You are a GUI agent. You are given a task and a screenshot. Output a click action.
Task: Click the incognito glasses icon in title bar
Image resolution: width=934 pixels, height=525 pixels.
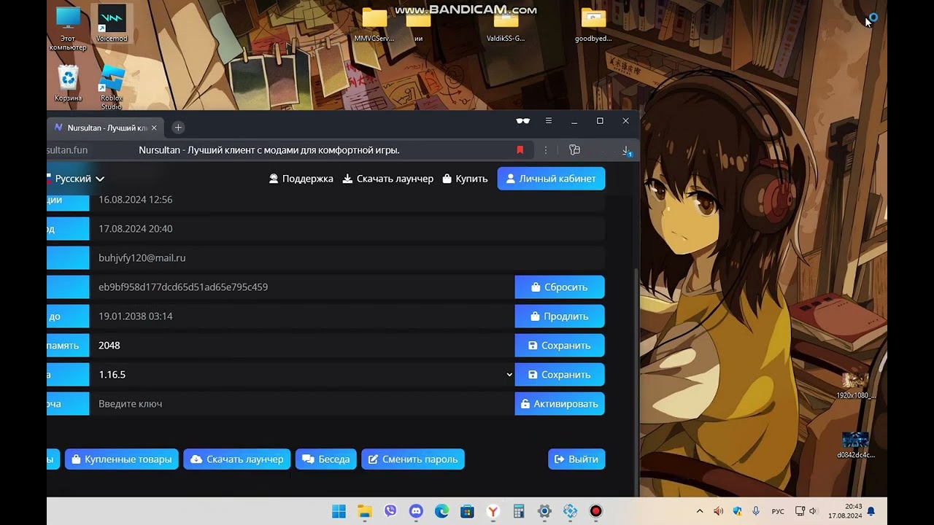(522, 121)
